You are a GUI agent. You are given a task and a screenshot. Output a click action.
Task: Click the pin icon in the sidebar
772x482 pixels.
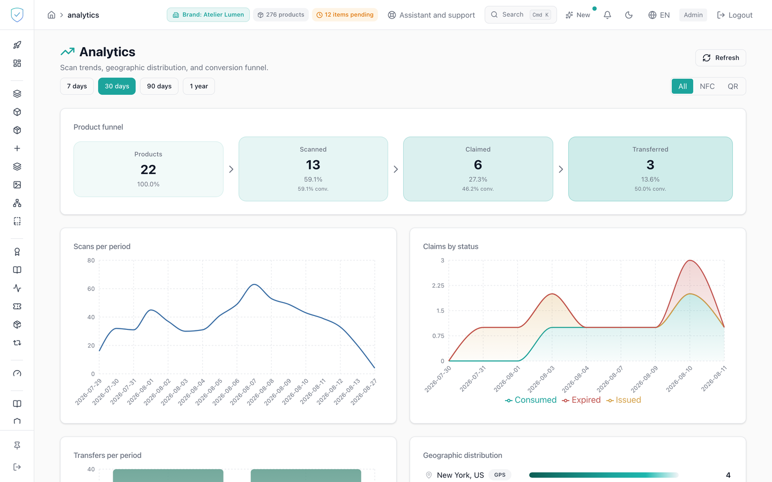point(17,446)
